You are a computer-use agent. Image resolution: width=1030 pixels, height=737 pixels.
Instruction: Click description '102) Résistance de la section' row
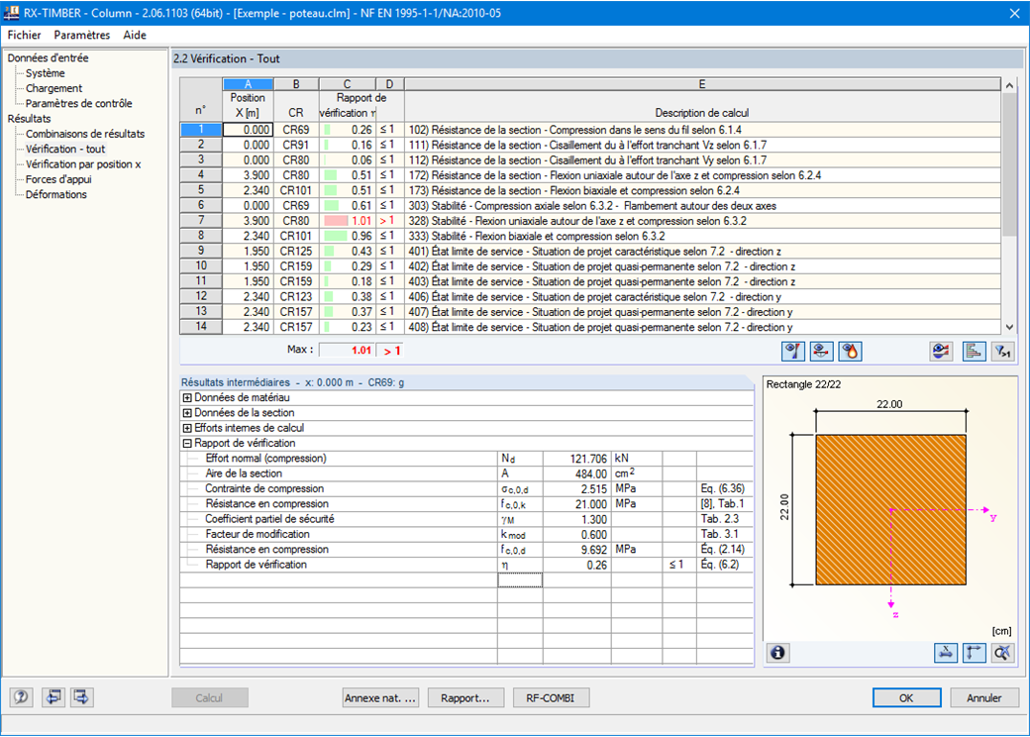pos(702,130)
